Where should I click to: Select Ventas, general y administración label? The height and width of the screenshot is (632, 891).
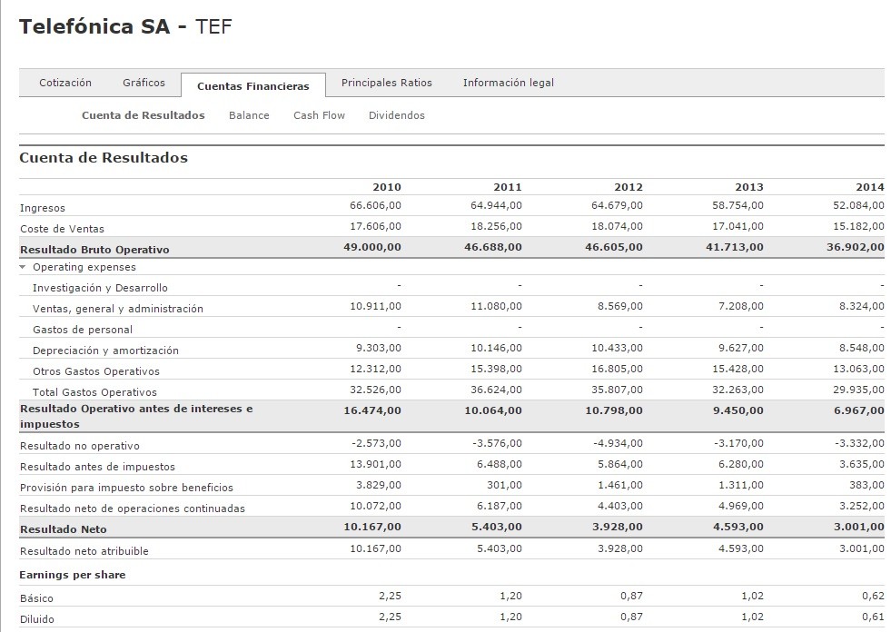point(118,309)
